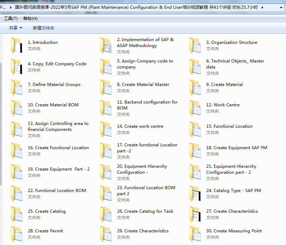
Task: Open the 18. Create Equipment SAP PM folder icon
Action: pyautogui.click(x=195, y=151)
